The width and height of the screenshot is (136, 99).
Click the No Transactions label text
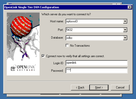coord(80,46)
